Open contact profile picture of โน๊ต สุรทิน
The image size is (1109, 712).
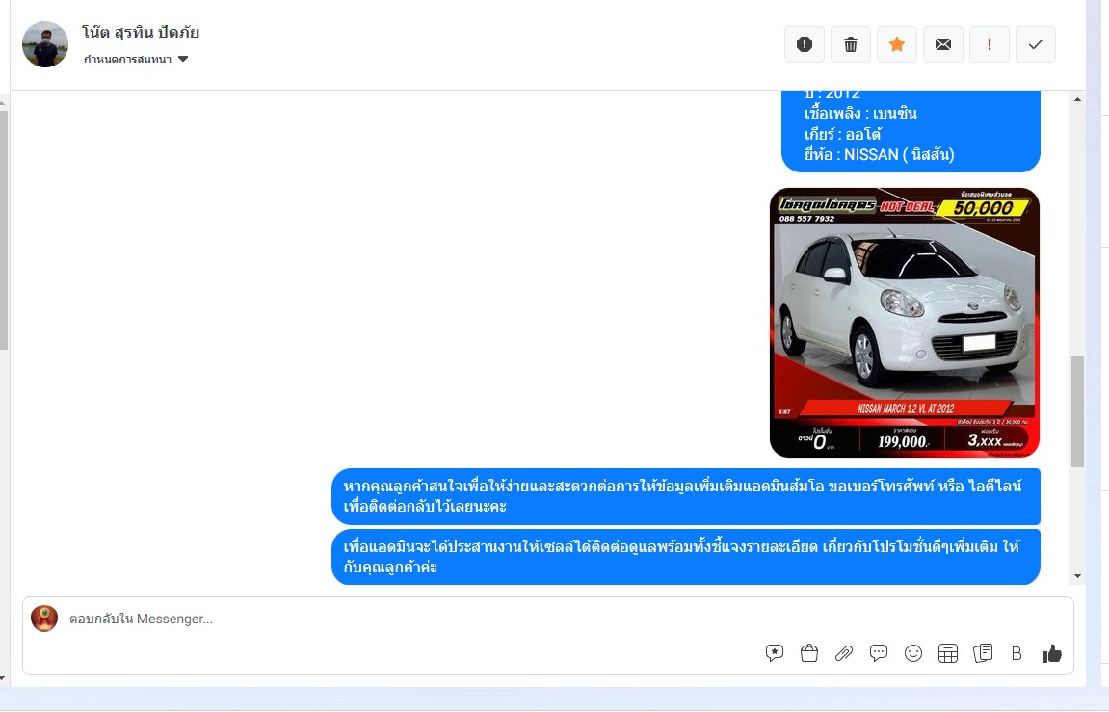[45, 44]
